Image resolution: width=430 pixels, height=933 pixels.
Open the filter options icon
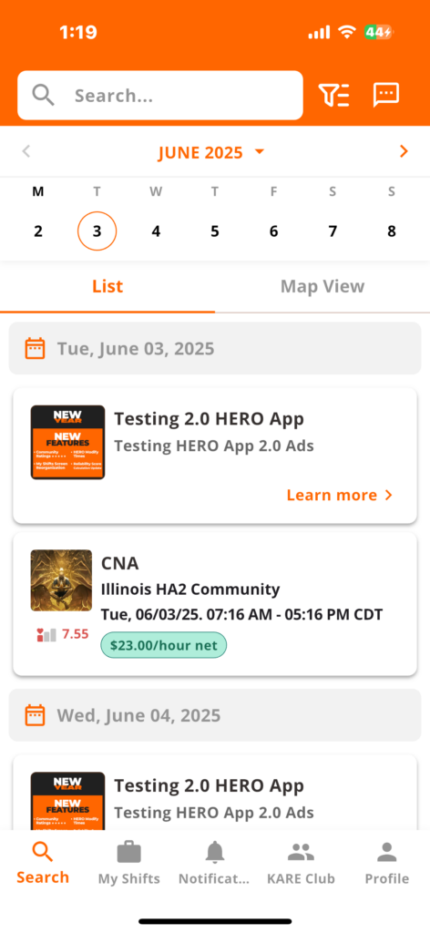[333, 95]
